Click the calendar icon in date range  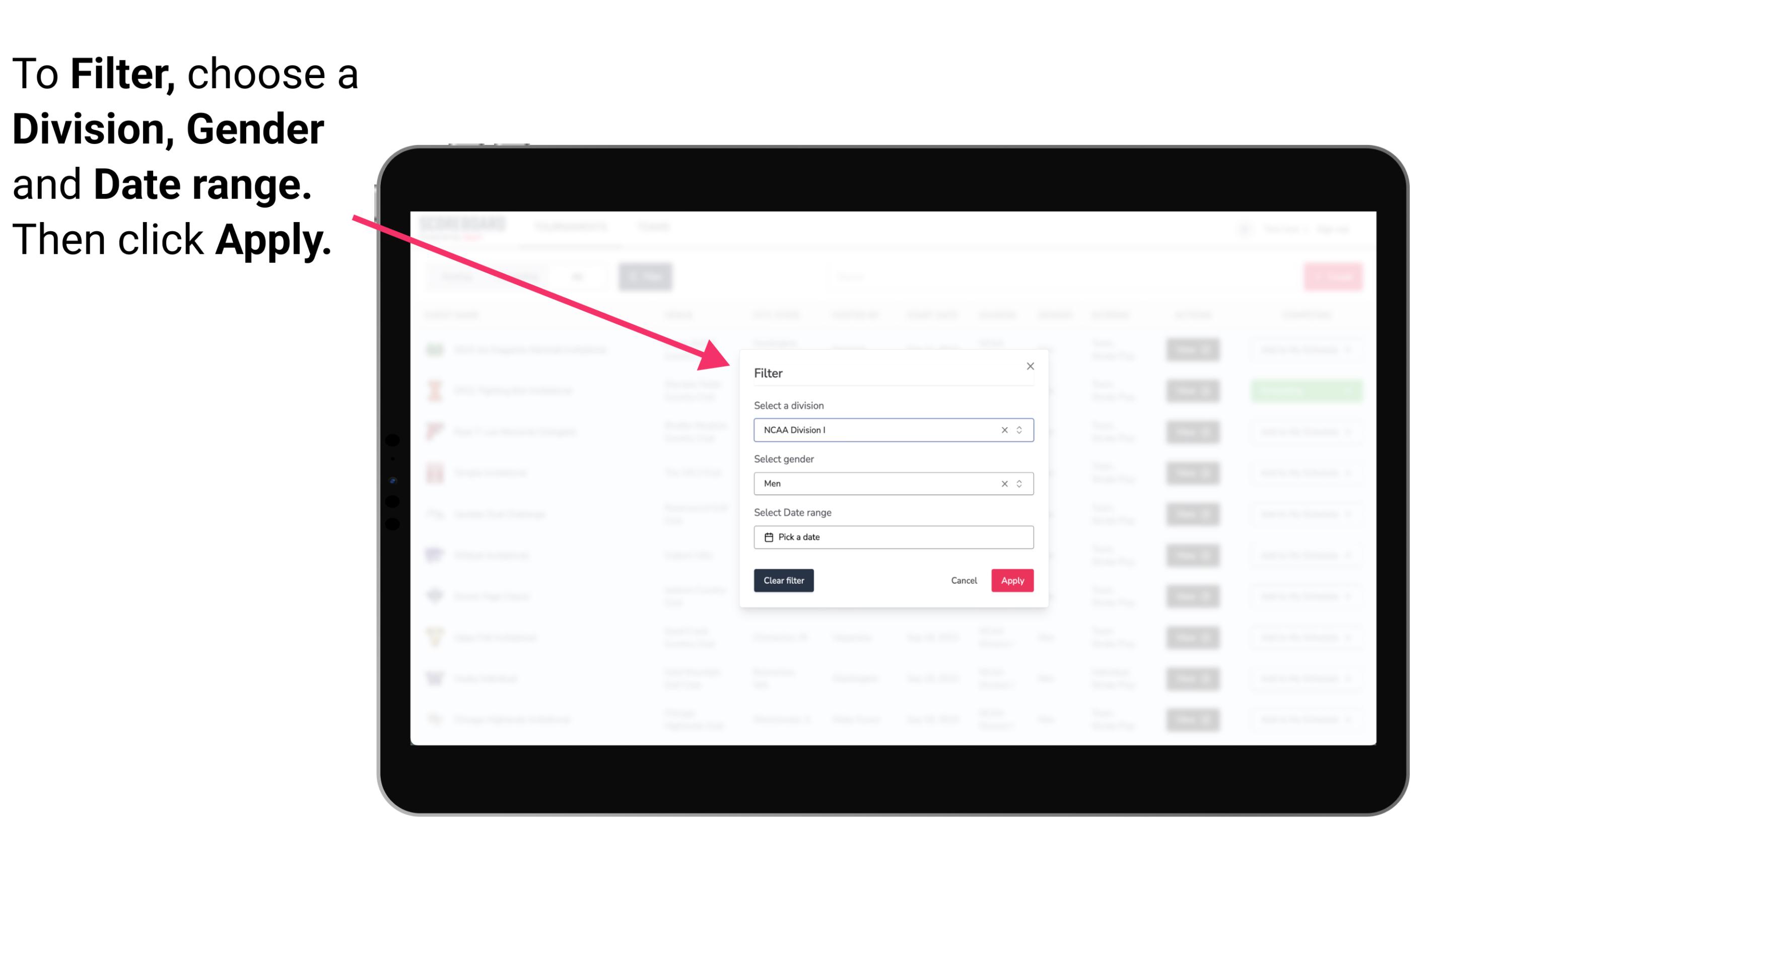click(767, 537)
